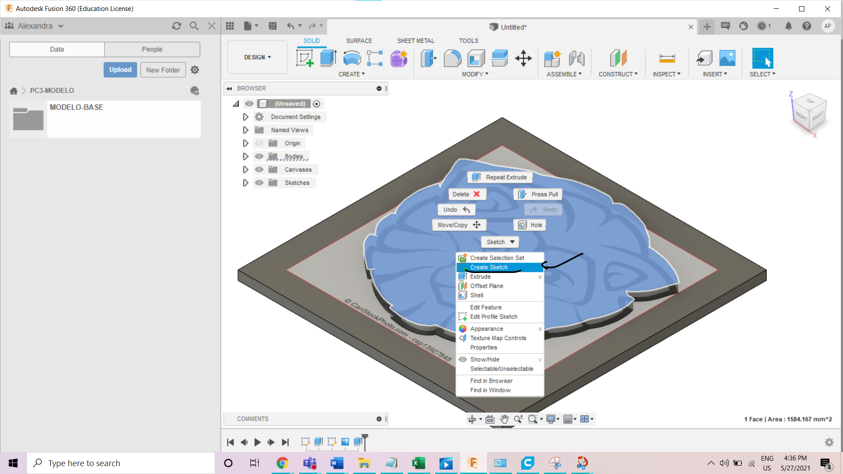Toggle visibility of Bodies folder
The image size is (843, 474).
259,157
